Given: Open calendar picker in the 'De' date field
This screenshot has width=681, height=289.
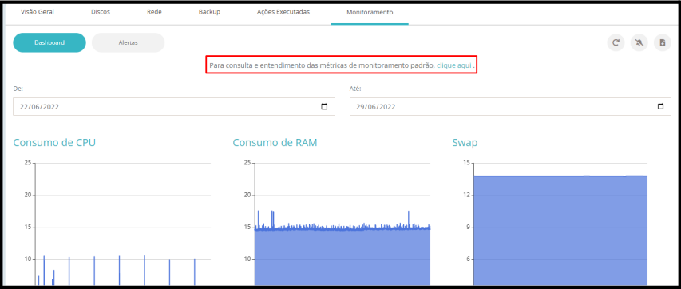Looking at the screenshot, I should [x=324, y=106].
